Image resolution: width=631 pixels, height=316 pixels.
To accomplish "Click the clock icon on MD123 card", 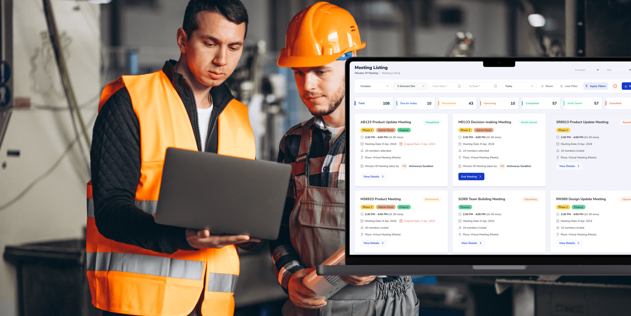I will click(460, 137).
